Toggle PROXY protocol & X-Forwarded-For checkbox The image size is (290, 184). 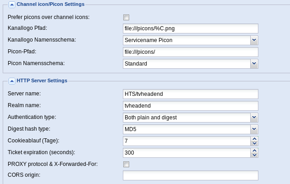126,164
